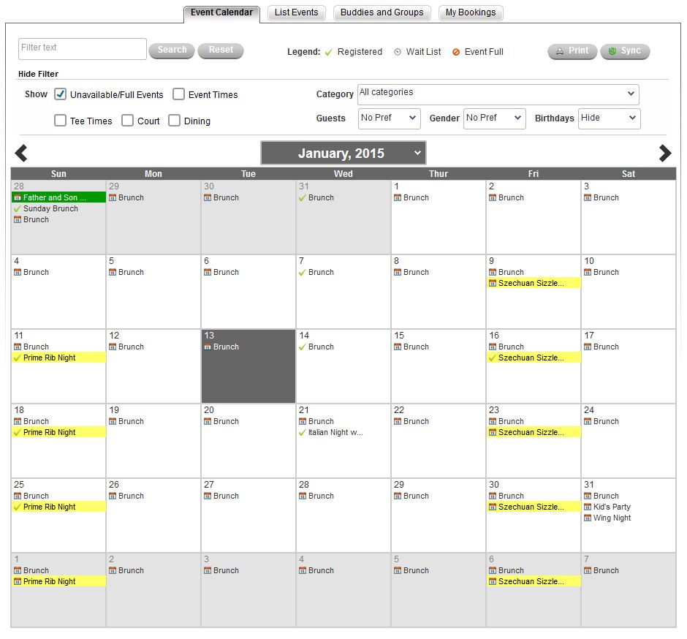Click the Hide Filter link
This screenshot has height=639, width=687.
tap(38, 74)
